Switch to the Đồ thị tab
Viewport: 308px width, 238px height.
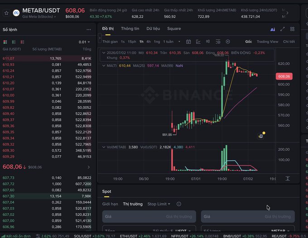[108, 29]
